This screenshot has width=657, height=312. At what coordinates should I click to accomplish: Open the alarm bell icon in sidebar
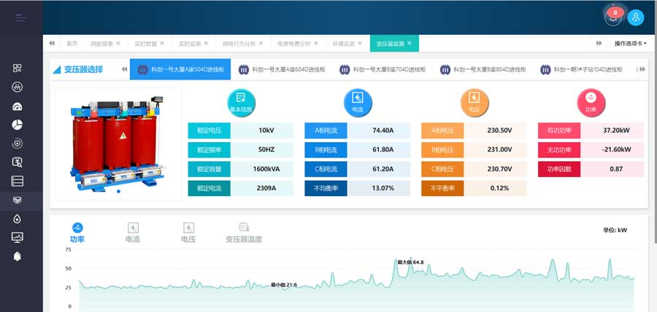pyautogui.click(x=18, y=256)
